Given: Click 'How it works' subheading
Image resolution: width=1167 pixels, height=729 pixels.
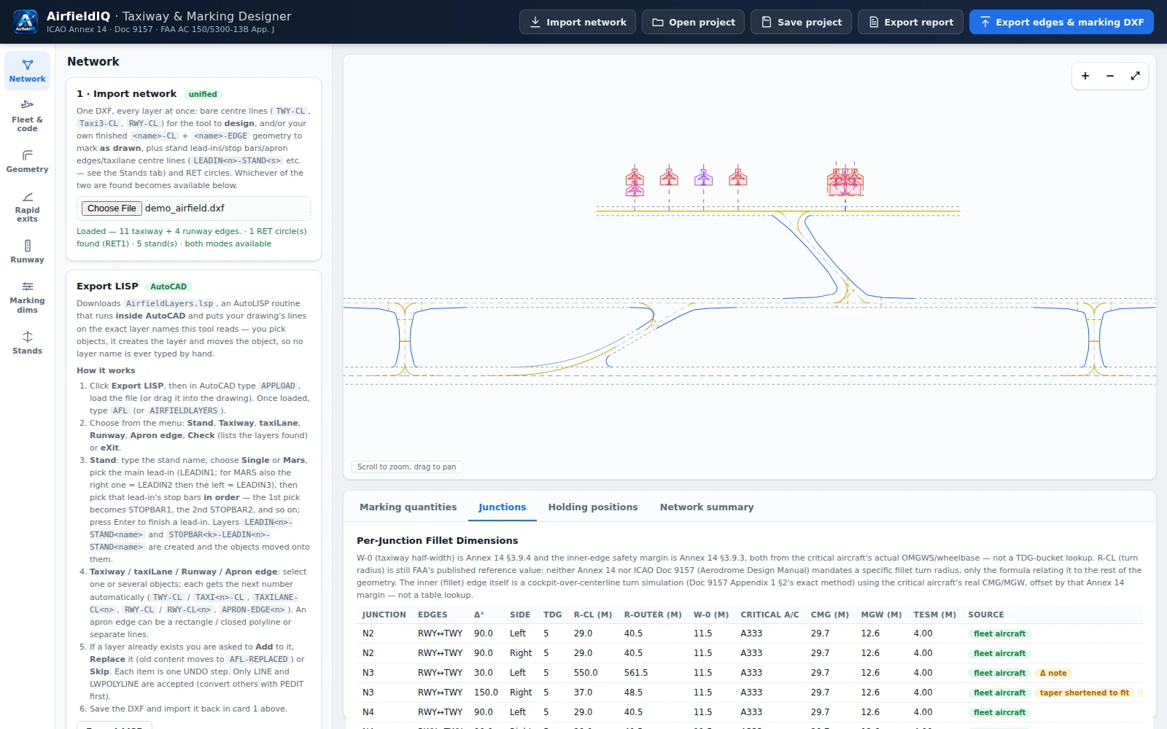Looking at the screenshot, I should coord(106,370).
